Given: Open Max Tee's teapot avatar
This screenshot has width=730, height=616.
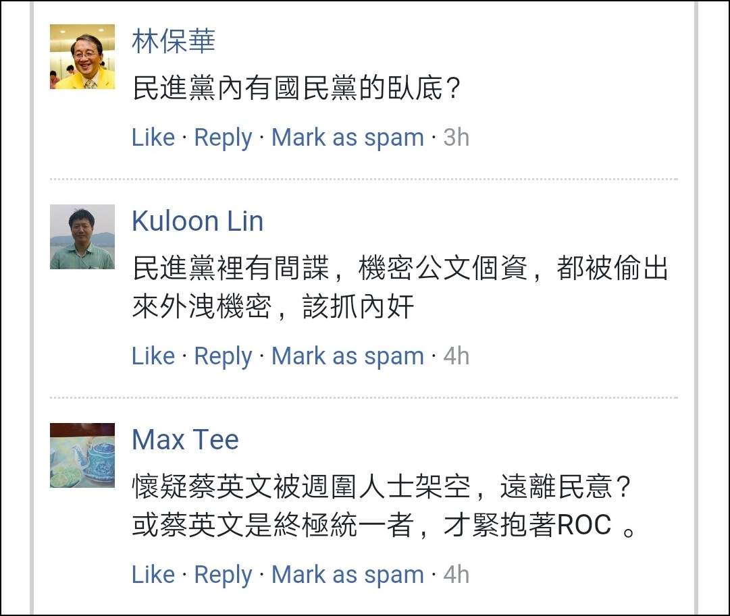Looking at the screenshot, I should click(x=82, y=455).
